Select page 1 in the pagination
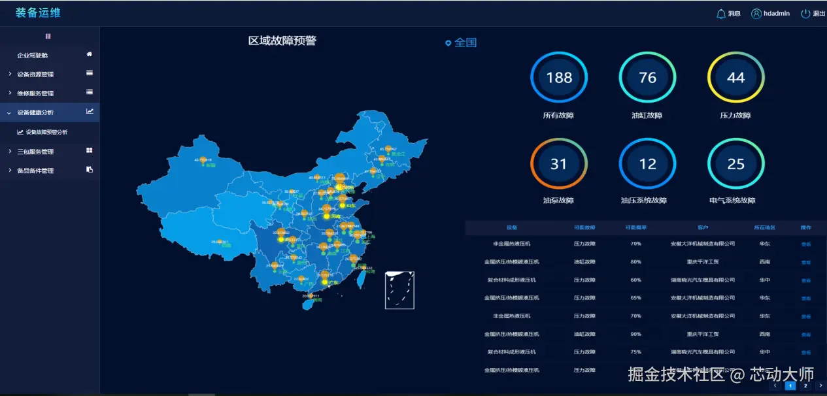This screenshot has height=396, width=827. [x=790, y=386]
